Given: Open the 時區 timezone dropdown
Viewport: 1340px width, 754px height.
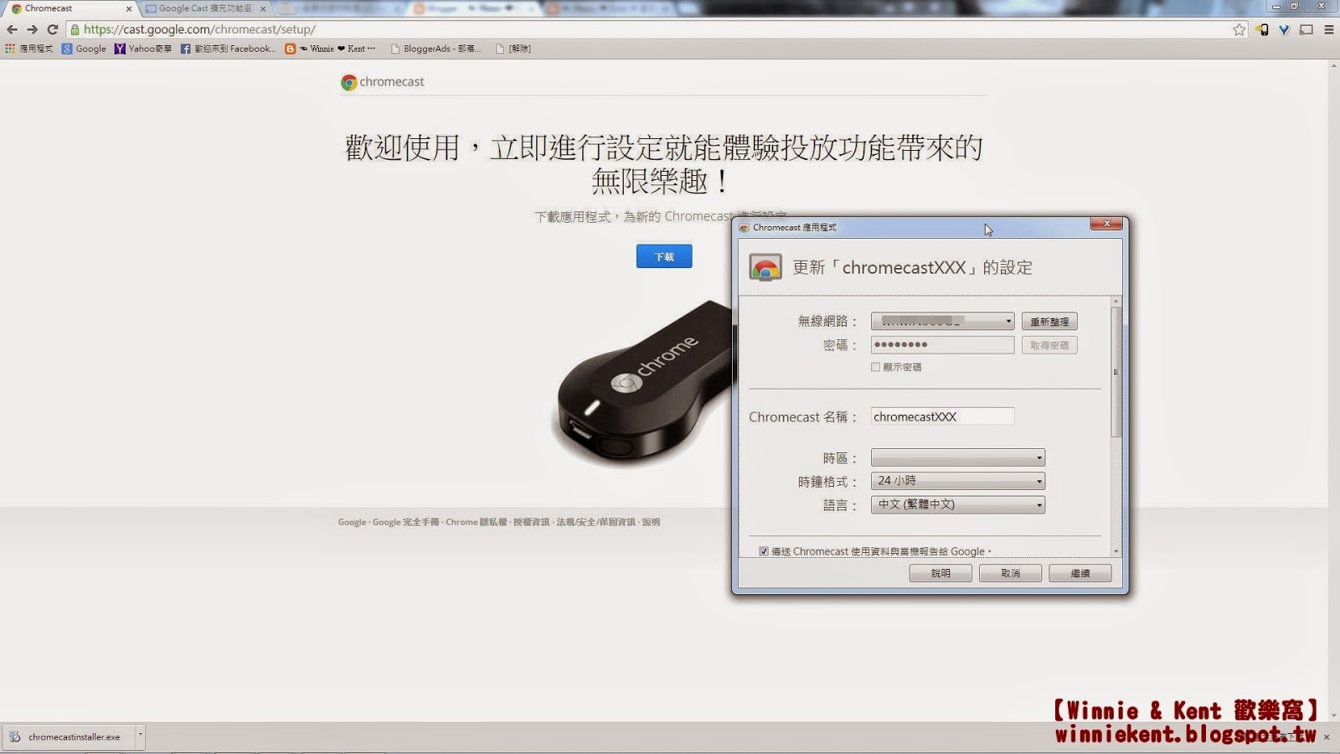Looking at the screenshot, I should point(958,457).
